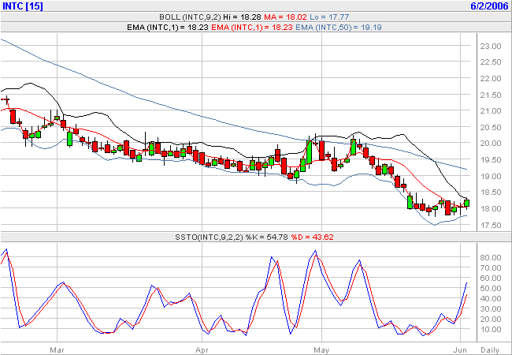Image resolution: width=512 pixels, height=355 pixels.
Task: Click the 20.50 price axis label
Action: [x=491, y=128]
